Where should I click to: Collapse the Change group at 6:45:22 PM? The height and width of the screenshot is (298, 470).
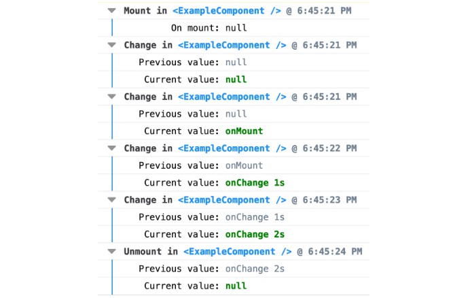(112, 148)
